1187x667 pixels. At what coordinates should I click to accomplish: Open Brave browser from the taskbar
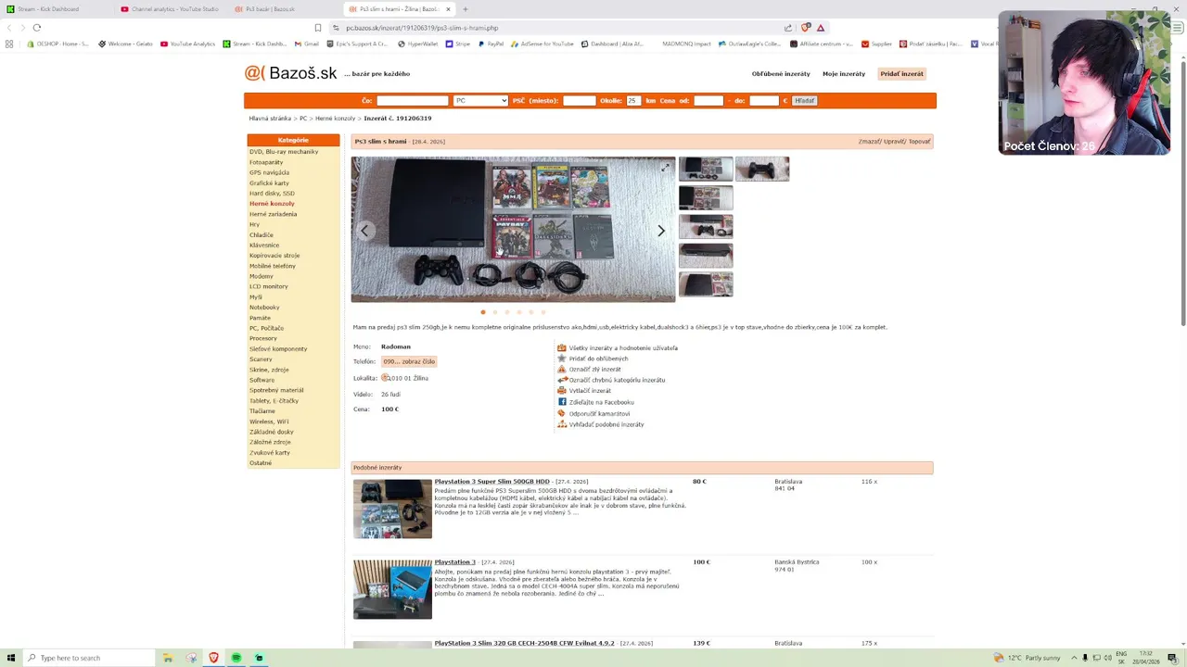click(213, 658)
